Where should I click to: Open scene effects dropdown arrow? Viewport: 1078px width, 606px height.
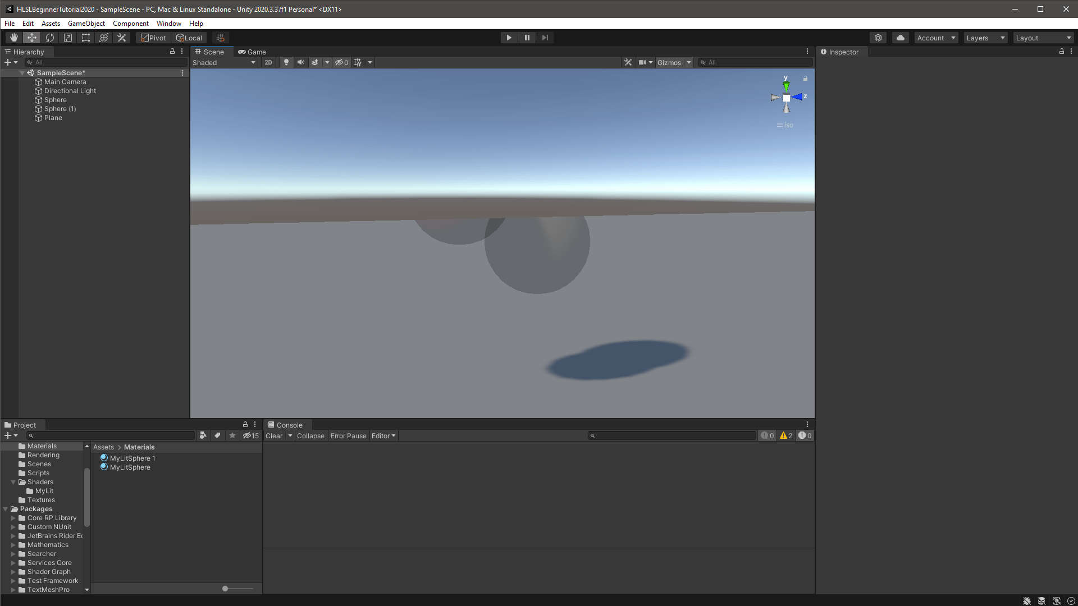pos(327,62)
